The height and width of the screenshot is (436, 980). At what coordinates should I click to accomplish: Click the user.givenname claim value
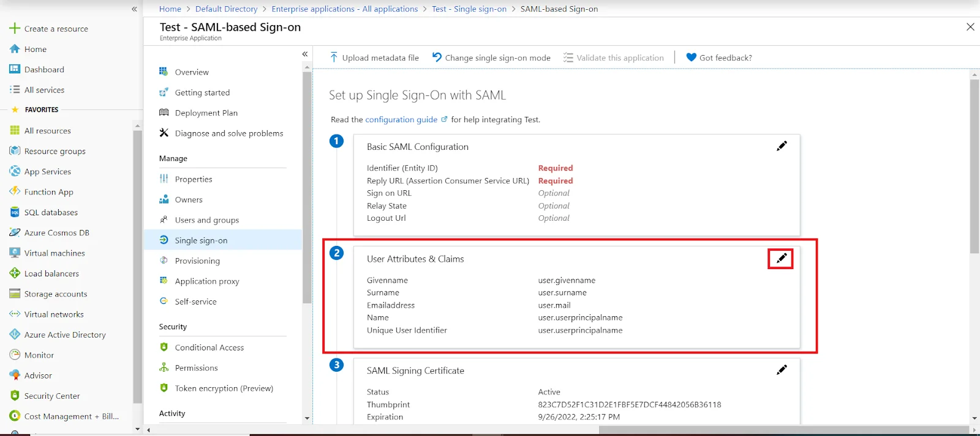click(567, 280)
